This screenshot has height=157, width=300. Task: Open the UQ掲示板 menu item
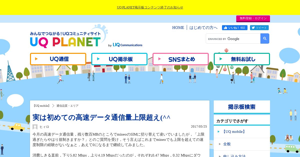(119, 59)
